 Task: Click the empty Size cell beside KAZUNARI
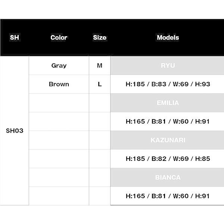100,140
